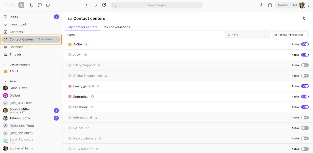Start a video meeting icon
Screen dimensions: 313x153
(x=48, y=5)
